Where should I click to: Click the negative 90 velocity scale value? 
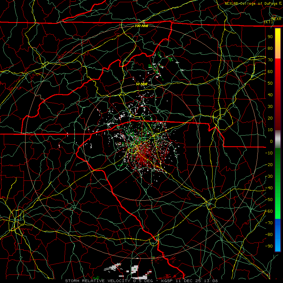click(269, 246)
